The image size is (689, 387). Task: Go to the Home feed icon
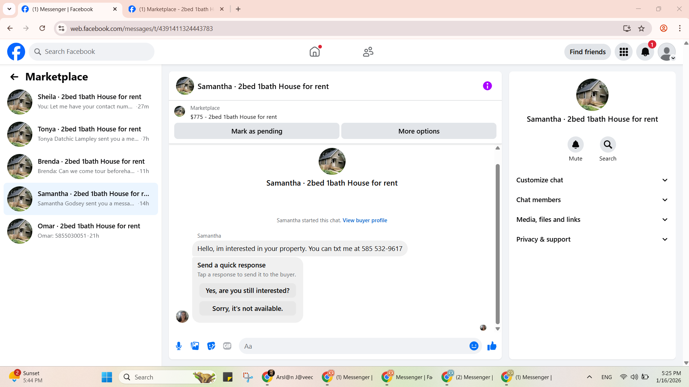(x=315, y=52)
